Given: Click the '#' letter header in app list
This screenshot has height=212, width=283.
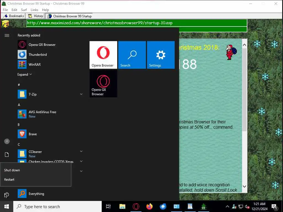Looking at the screenshot, I should point(19,84).
